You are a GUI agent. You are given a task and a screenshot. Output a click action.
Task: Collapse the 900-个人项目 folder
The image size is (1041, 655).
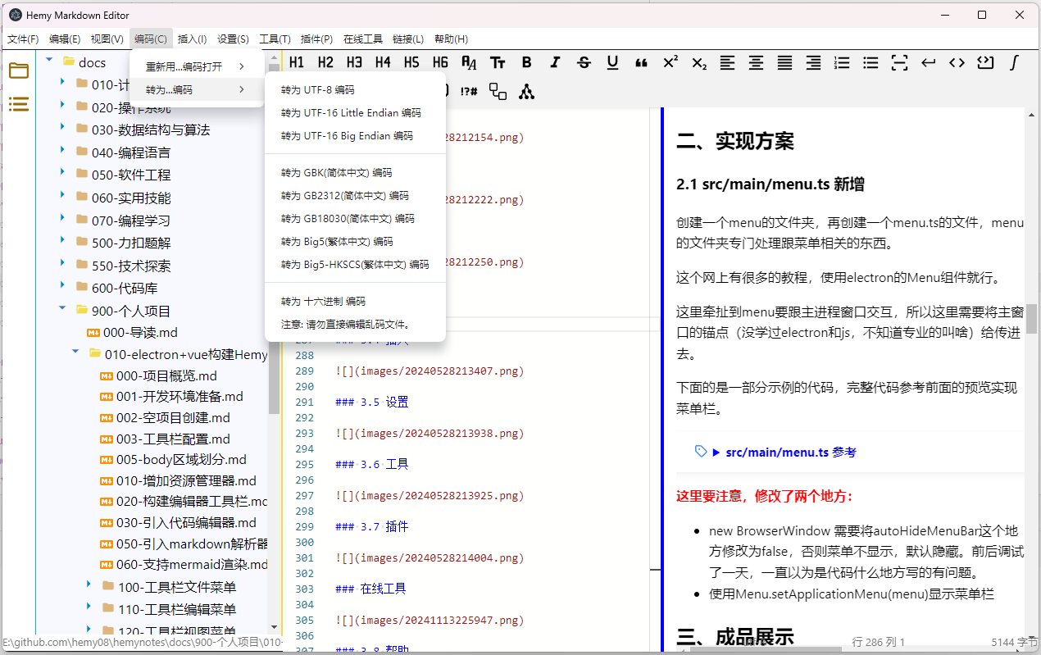[x=63, y=310]
